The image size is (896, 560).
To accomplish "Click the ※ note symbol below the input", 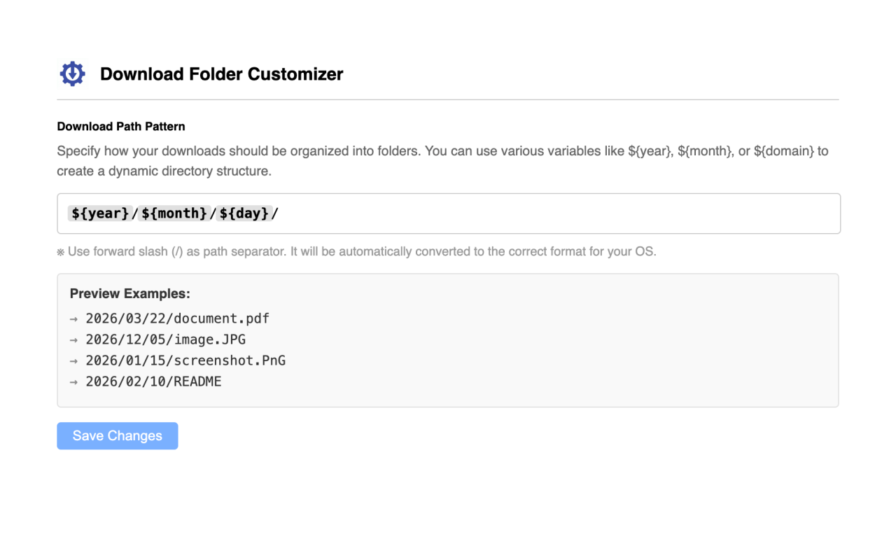I will (60, 251).
